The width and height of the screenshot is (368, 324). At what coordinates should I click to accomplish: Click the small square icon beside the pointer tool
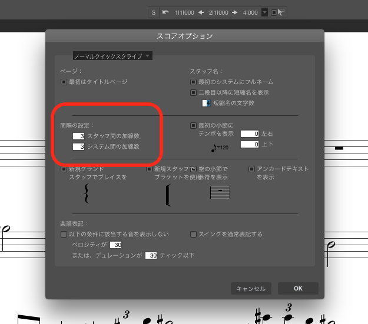(274, 12)
